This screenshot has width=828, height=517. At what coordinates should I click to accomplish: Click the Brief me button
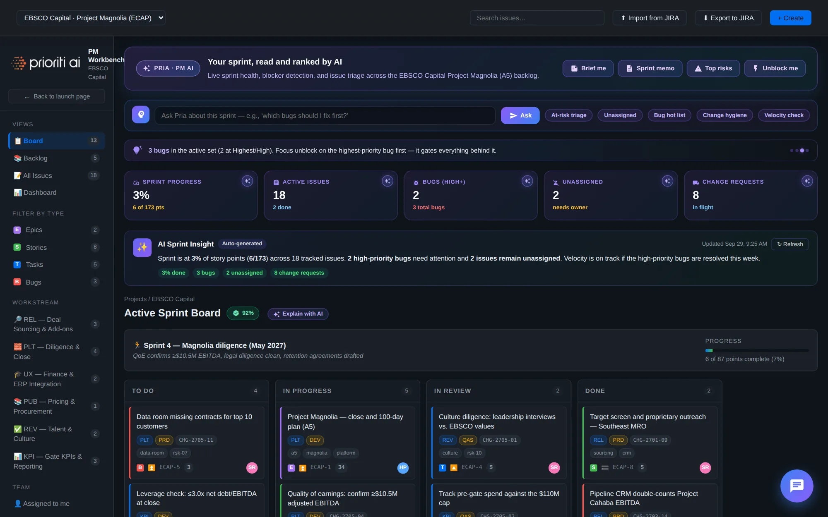(x=588, y=68)
